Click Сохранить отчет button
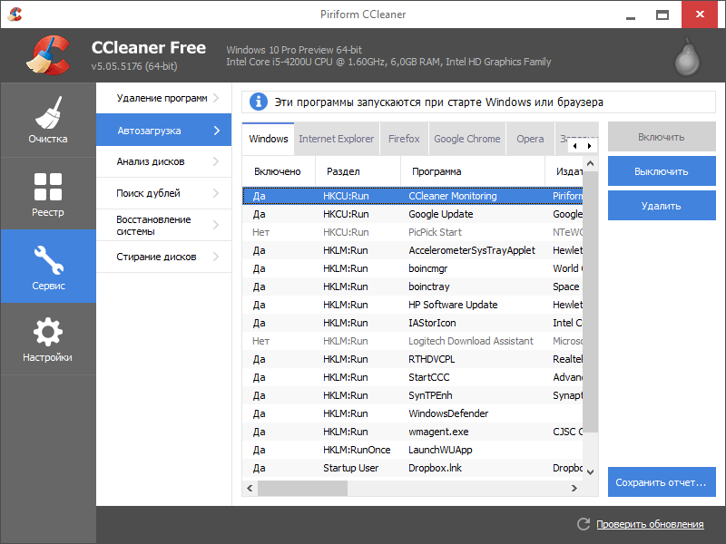 point(662,482)
